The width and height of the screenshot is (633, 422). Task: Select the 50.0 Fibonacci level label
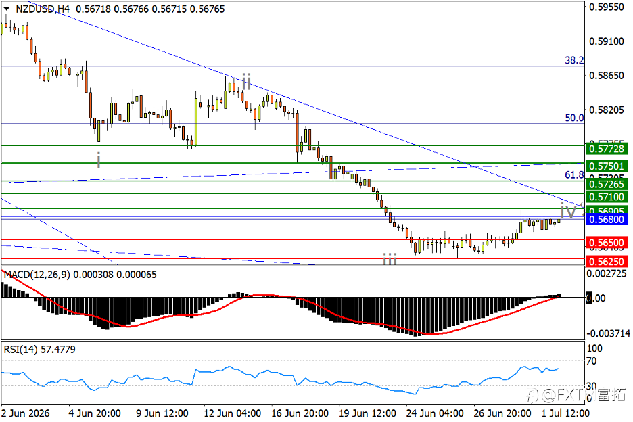(x=574, y=118)
